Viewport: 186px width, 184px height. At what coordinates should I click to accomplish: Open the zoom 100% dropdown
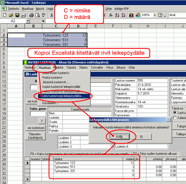pos(155,15)
